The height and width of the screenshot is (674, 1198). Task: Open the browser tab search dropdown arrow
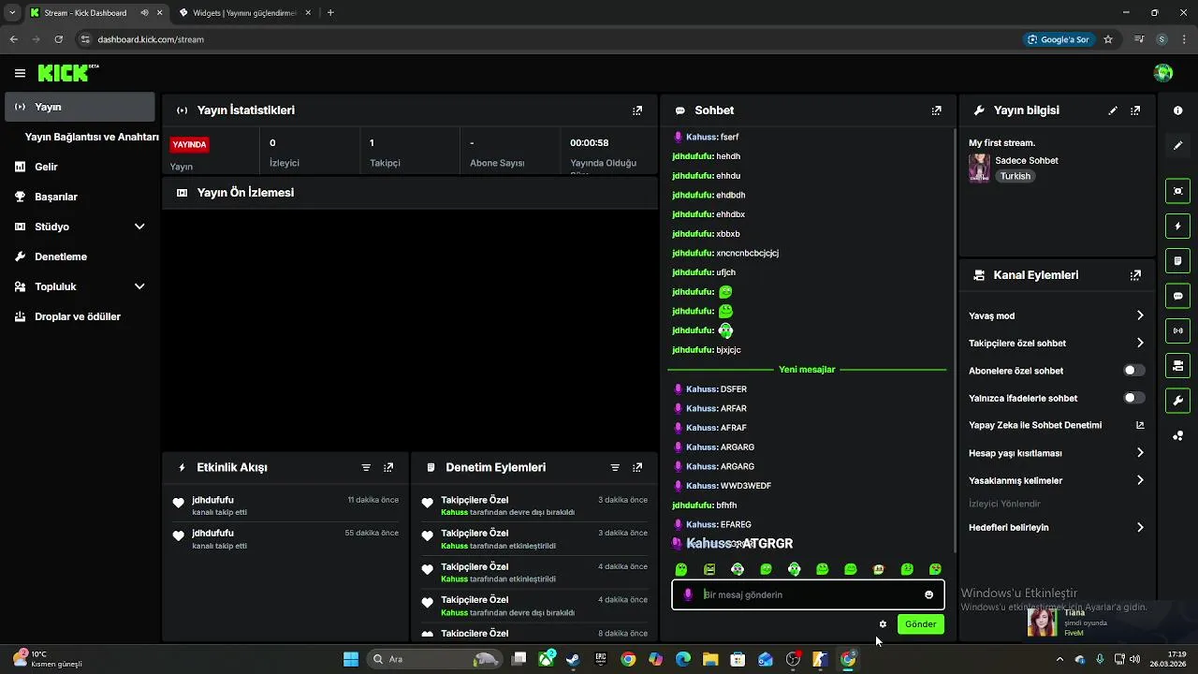(12, 13)
